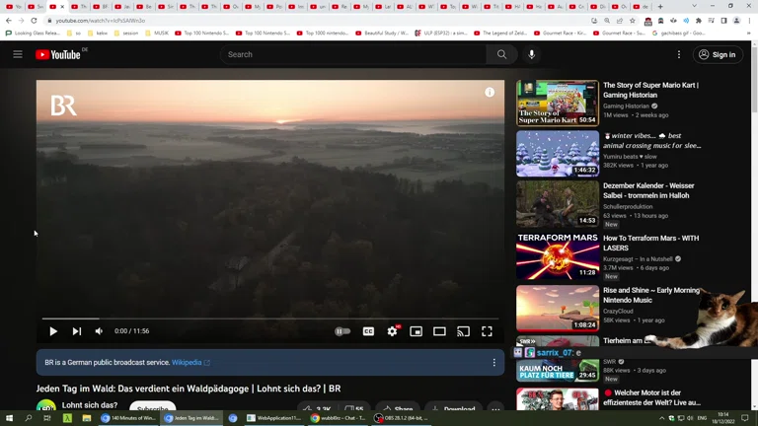Start voice search with microphone

click(x=532, y=54)
